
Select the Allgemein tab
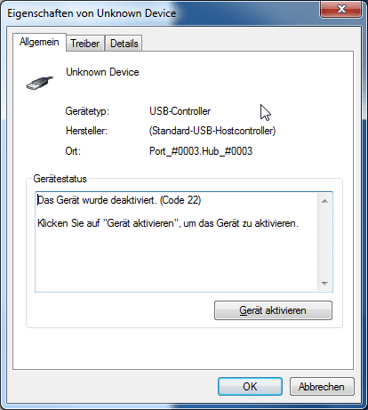[39, 42]
